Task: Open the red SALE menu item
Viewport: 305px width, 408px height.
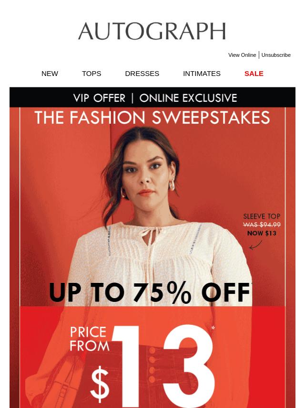Action: (254, 74)
